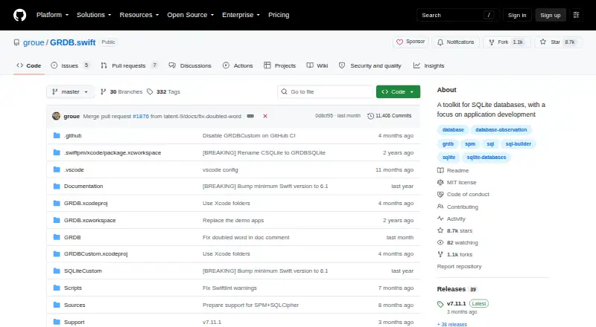Click the Sign in button
Screen dimensions: 596x327
click(x=517, y=15)
